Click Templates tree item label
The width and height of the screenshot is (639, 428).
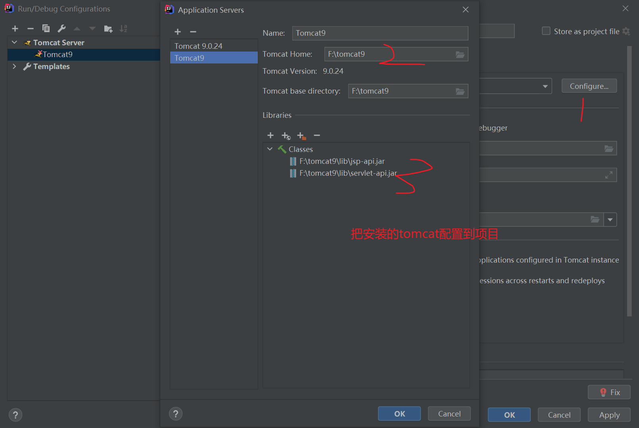(x=52, y=67)
